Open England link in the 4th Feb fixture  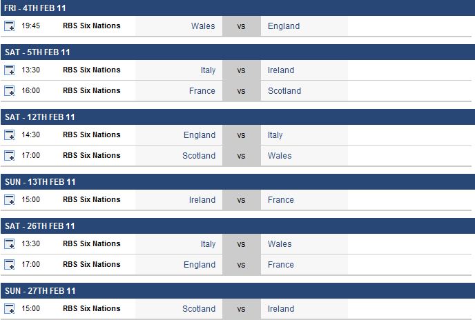tap(284, 26)
